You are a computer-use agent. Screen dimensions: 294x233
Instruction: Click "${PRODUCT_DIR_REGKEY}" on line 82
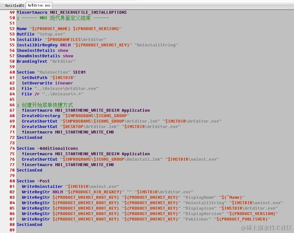point(95,192)
